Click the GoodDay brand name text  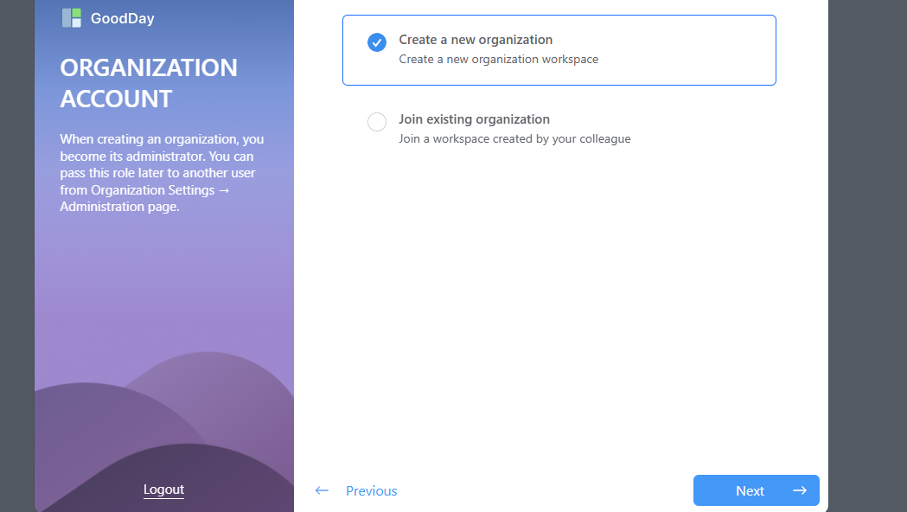(x=122, y=18)
